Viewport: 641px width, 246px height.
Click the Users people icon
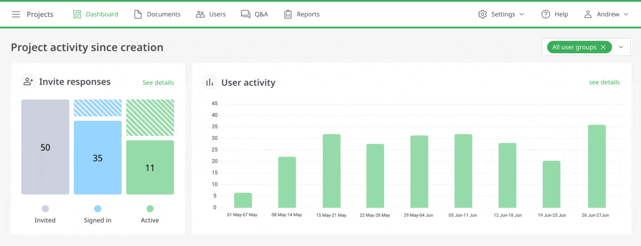click(200, 14)
